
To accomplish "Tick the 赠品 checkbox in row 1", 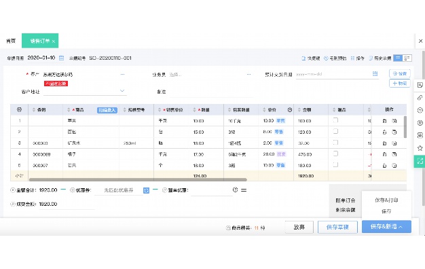I will pos(335,120).
